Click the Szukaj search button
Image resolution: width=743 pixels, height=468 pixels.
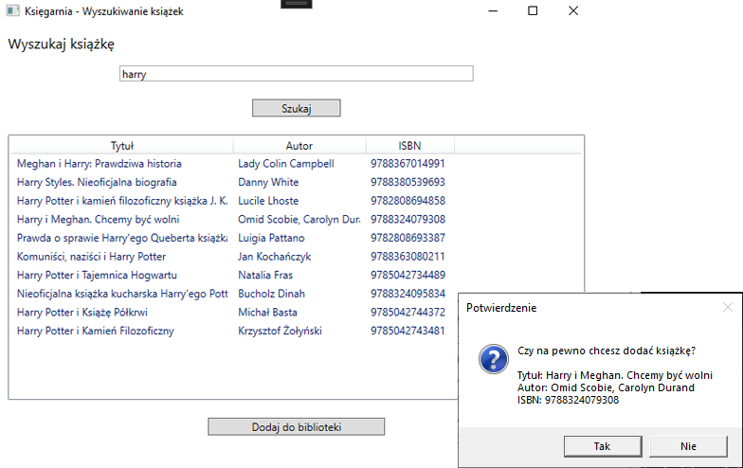click(x=296, y=108)
